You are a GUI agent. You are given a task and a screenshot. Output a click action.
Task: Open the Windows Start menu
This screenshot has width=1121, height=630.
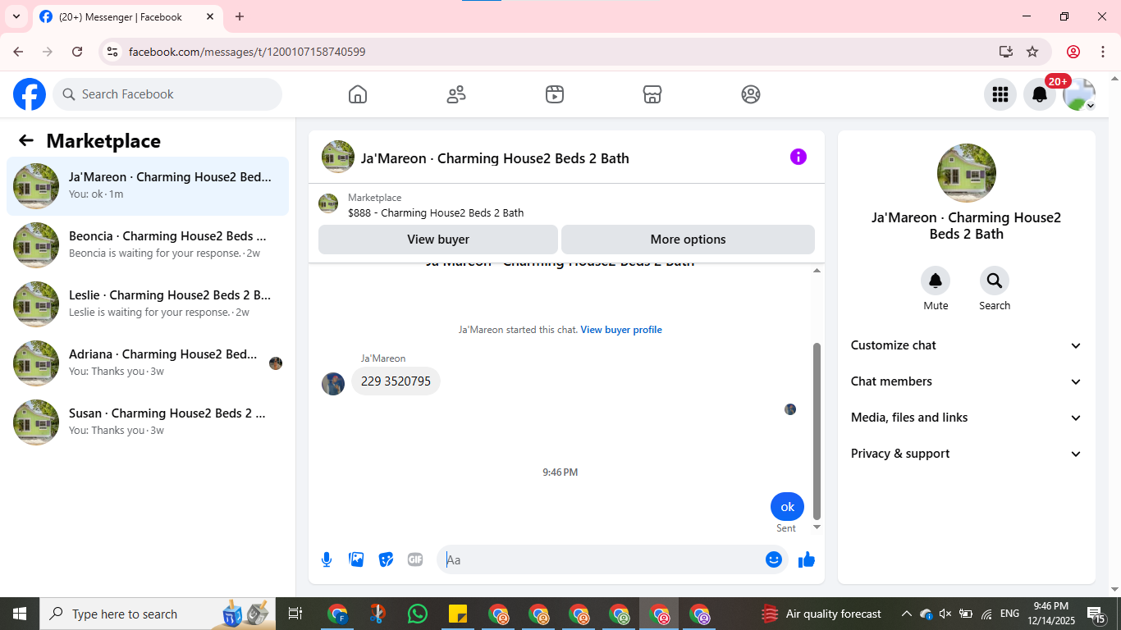20,614
